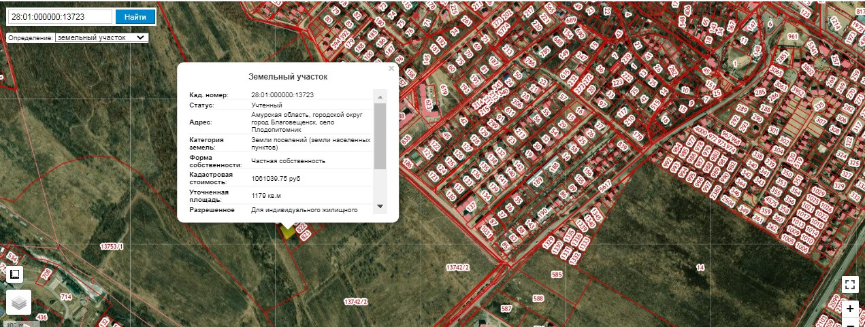Select parcel labeled 714
The height and width of the screenshot is (327, 865).
click(66, 297)
